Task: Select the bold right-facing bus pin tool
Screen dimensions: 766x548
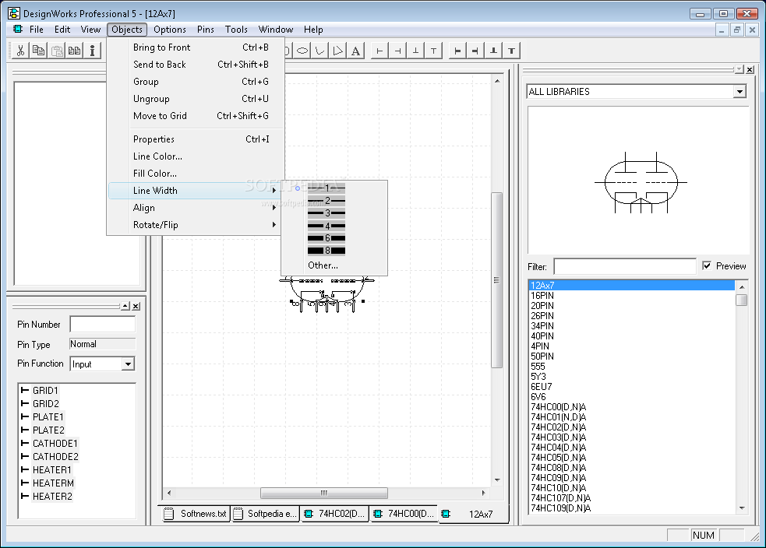Action: click(x=475, y=51)
